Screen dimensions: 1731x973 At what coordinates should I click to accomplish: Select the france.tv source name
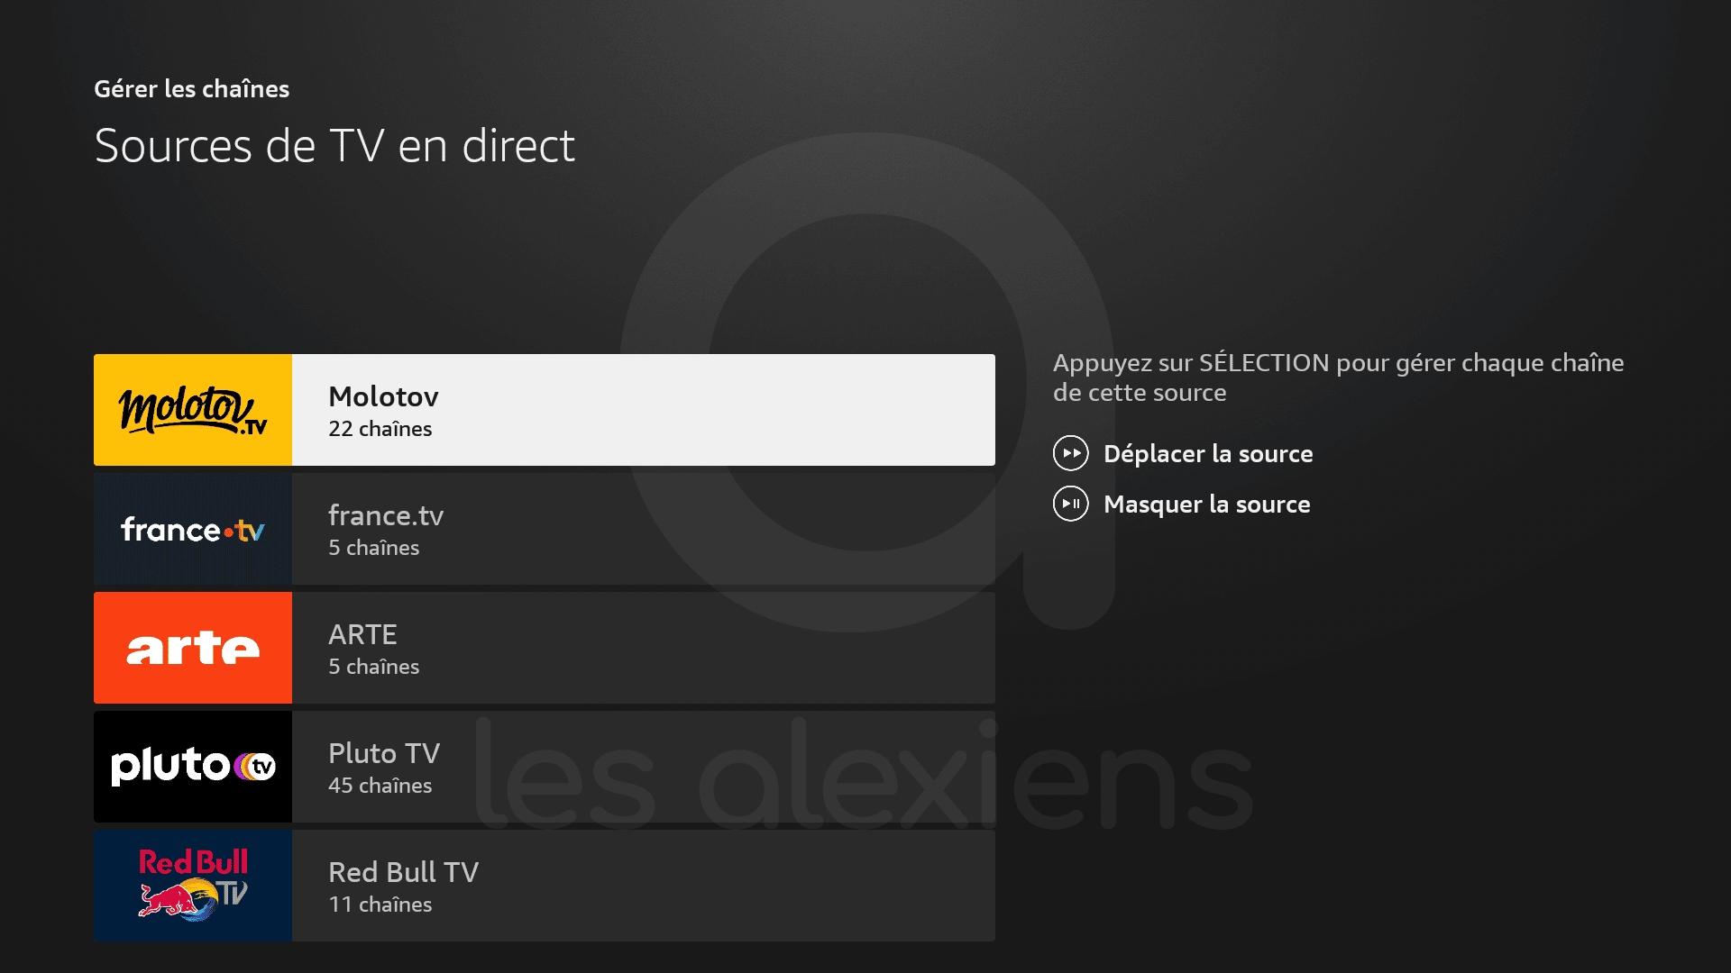point(386,515)
